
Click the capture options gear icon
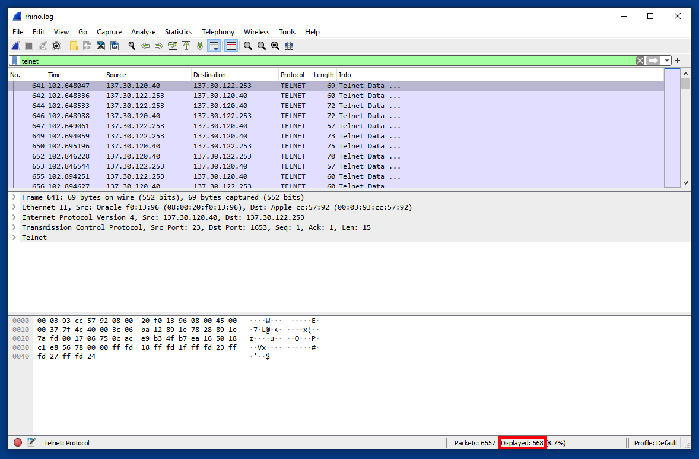(x=56, y=46)
